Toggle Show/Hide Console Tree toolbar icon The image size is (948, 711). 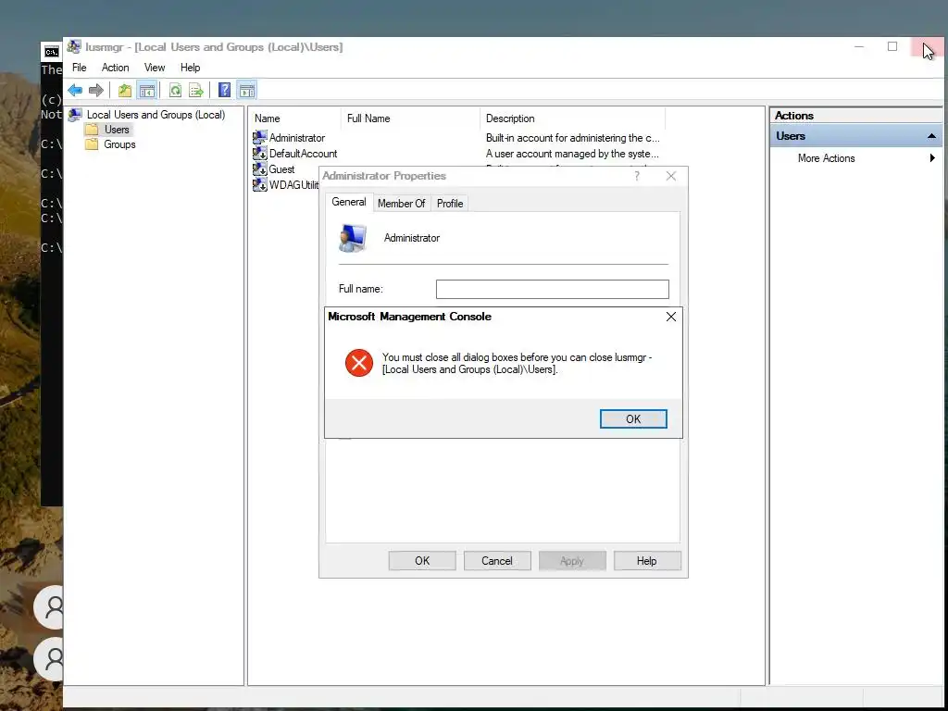(147, 91)
